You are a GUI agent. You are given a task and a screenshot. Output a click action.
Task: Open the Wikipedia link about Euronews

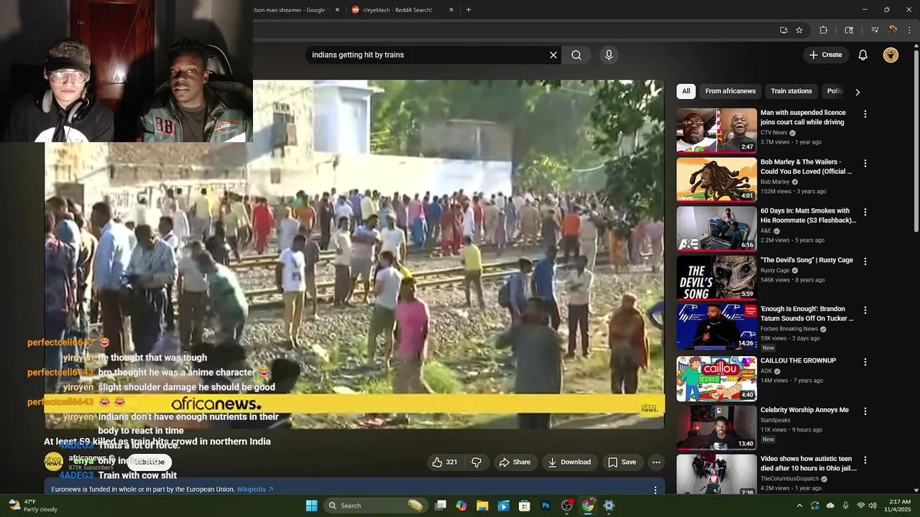click(x=255, y=490)
